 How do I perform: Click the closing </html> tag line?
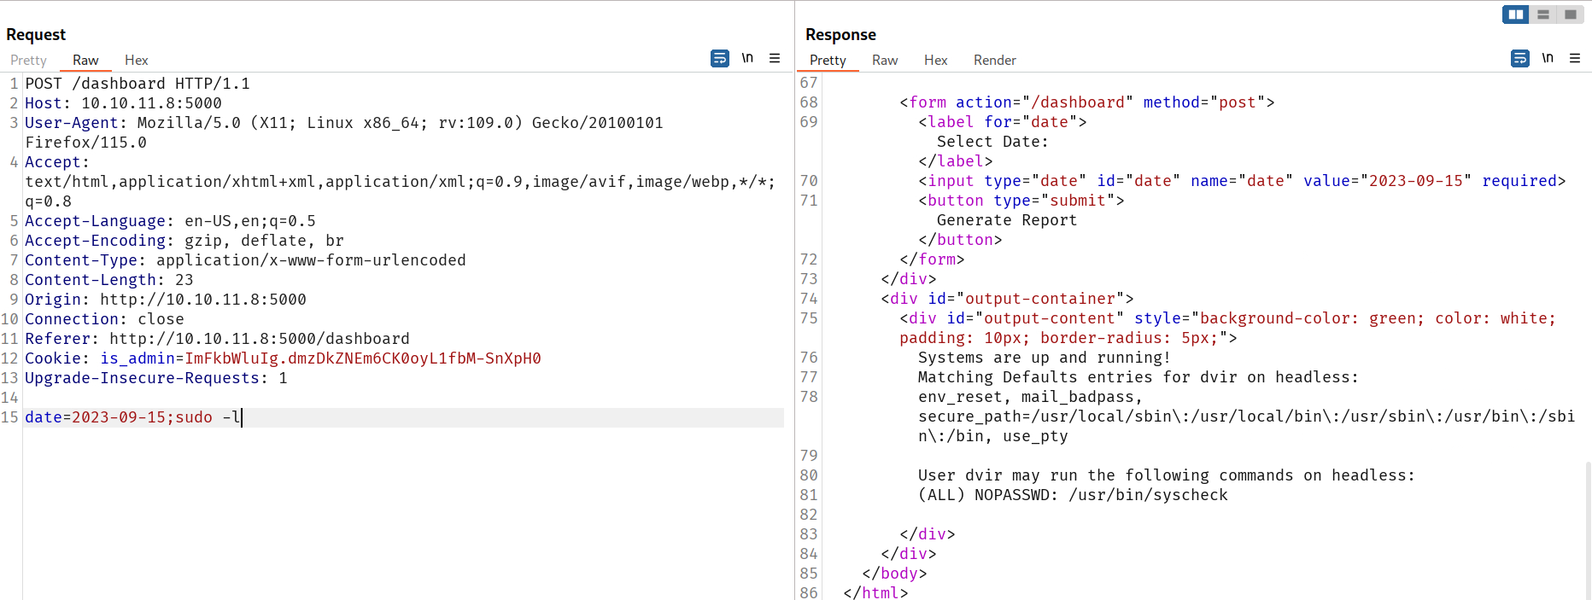coord(875,592)
